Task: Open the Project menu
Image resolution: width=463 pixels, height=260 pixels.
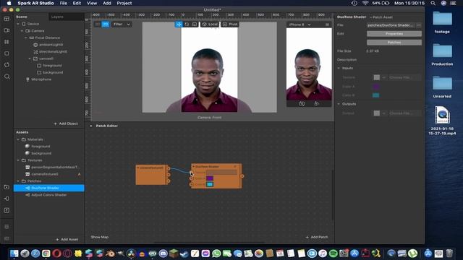Action: [124, 3]
